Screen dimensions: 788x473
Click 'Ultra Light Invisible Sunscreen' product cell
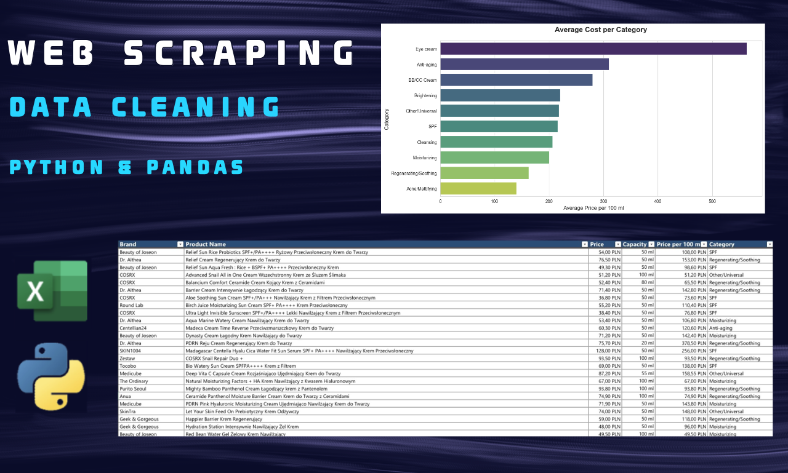click(386, 312)
